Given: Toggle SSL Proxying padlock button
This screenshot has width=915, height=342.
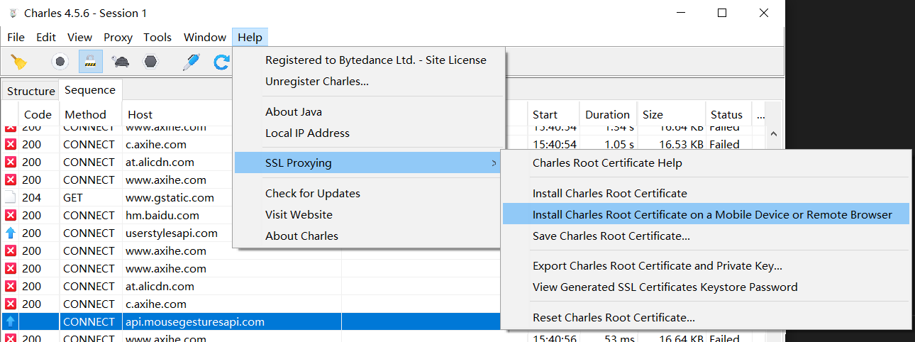Looking at the screenshot, I should coord(90,62).
